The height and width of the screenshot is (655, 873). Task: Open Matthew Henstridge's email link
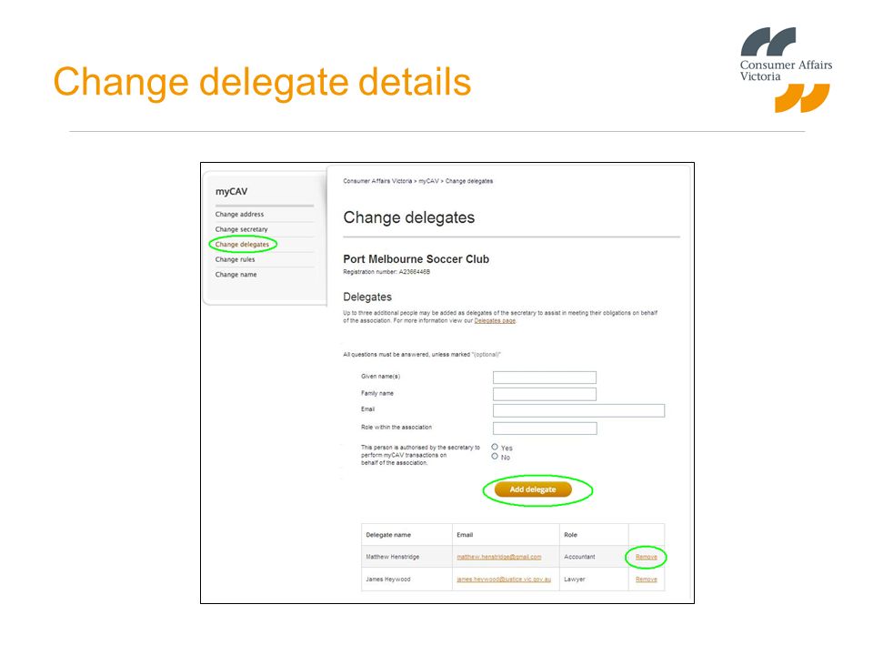point(499,557)
